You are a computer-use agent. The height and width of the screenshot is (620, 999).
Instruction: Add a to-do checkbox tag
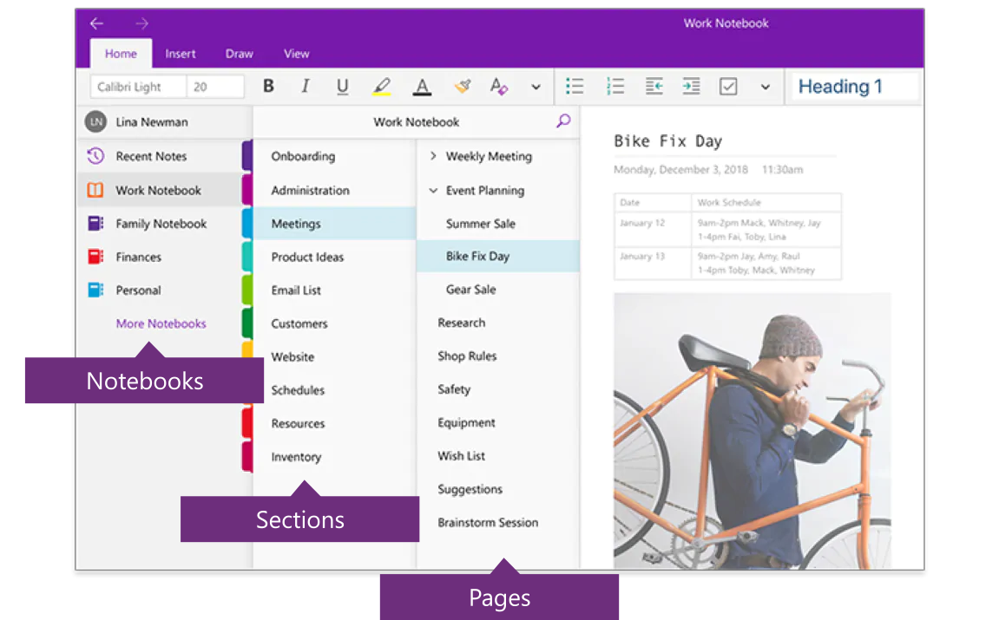click(x=728, y=86)
